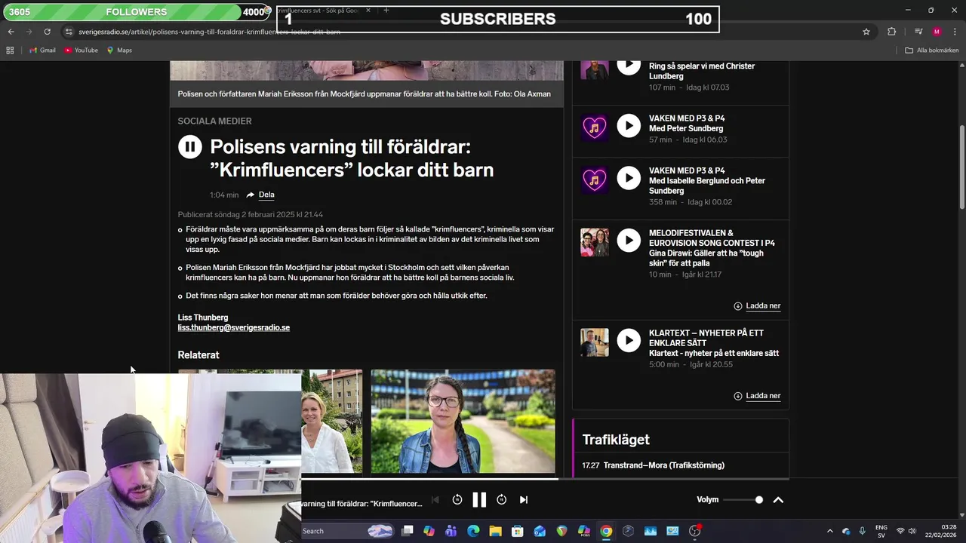Play VAKEN MED P3 & P4 Med Peter Sundberg
Image resolution: width=966 pixels, height=543 pixels.
pos(629,125)
